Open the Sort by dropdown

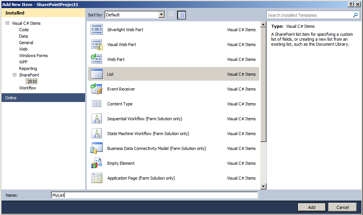(x=162, y=14)
